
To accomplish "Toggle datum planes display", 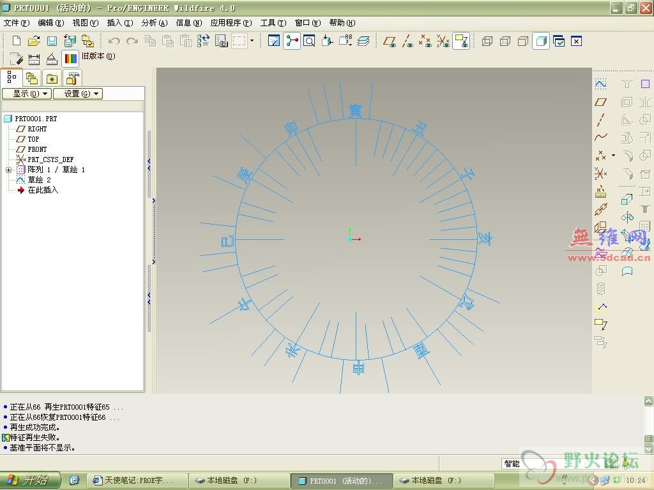I will [x=390, y=41].
